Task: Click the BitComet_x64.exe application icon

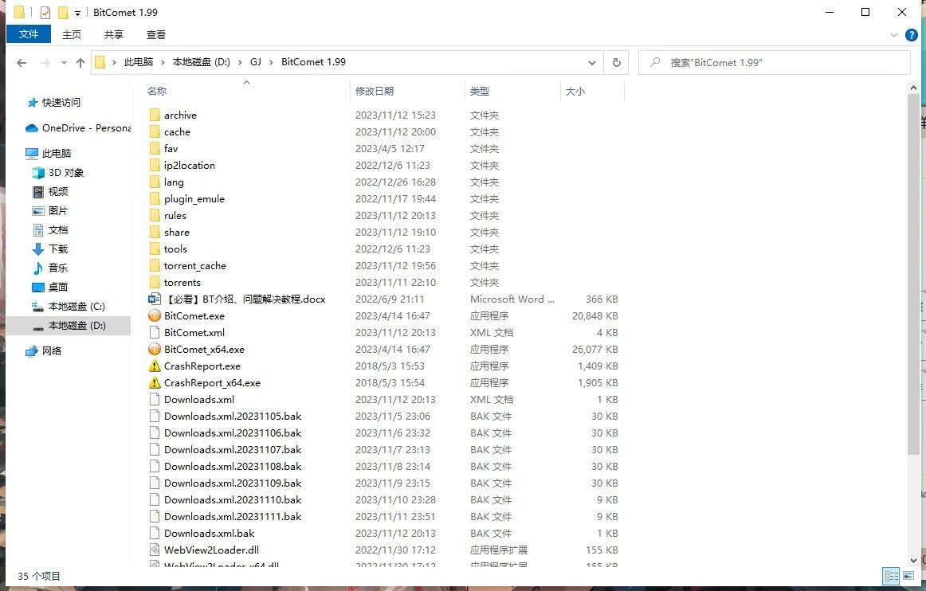Action: click(x=154, y=350)
